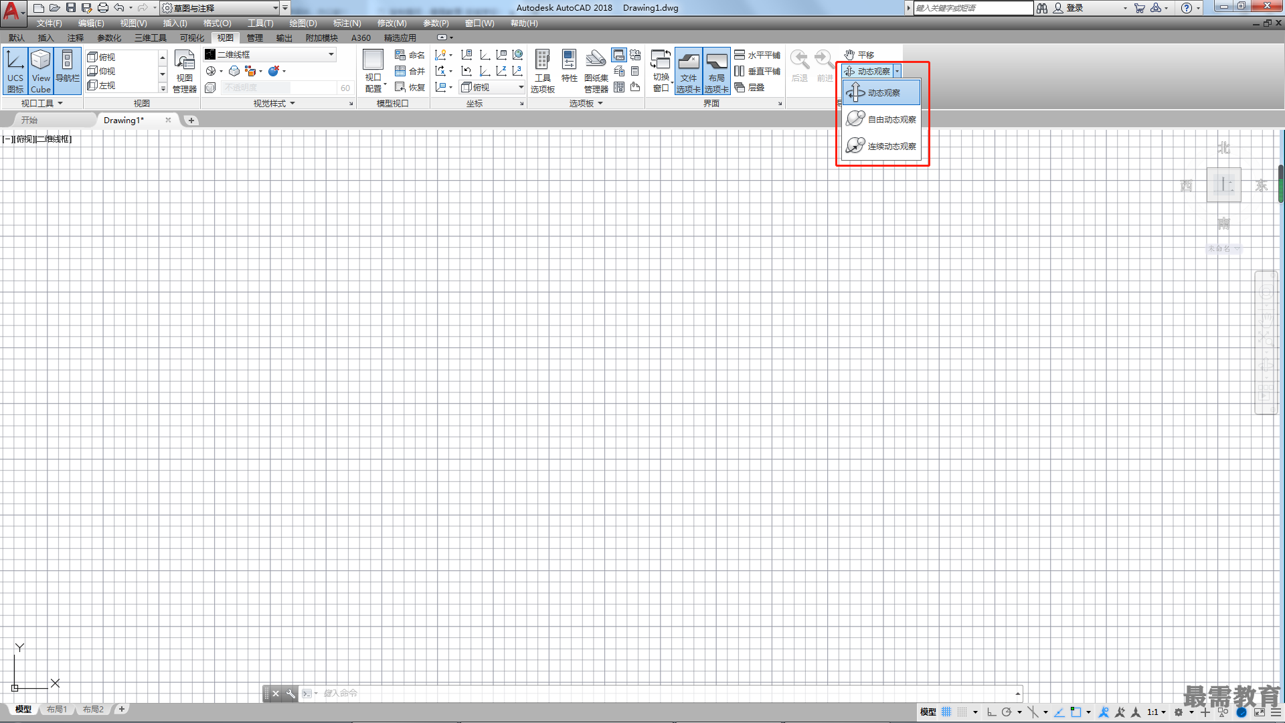Viewport: 1285px width, 723px height.
Task: Select the 俯视 view in the view list
Action: pyautogui.click(x=102, y=57)
